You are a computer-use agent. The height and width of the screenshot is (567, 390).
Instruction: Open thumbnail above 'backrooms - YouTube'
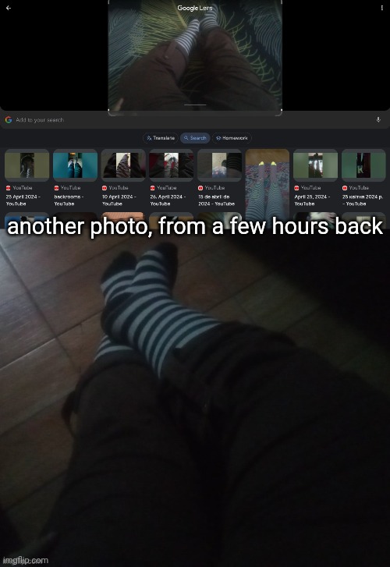pos(75,165)
